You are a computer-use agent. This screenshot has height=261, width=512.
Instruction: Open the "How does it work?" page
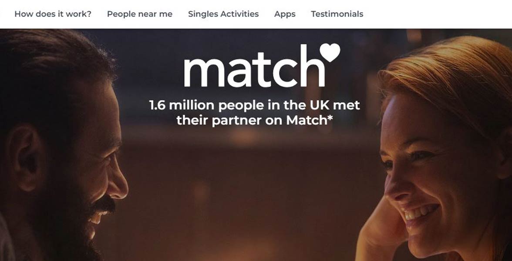pyautogui.click(x=53, y=14)
